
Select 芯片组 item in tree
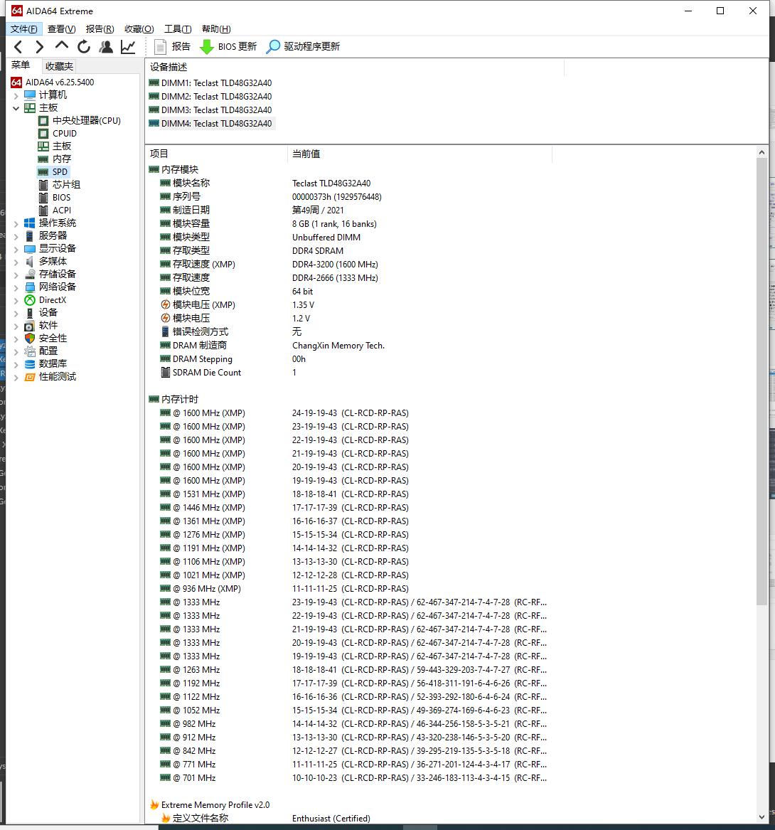59,185
